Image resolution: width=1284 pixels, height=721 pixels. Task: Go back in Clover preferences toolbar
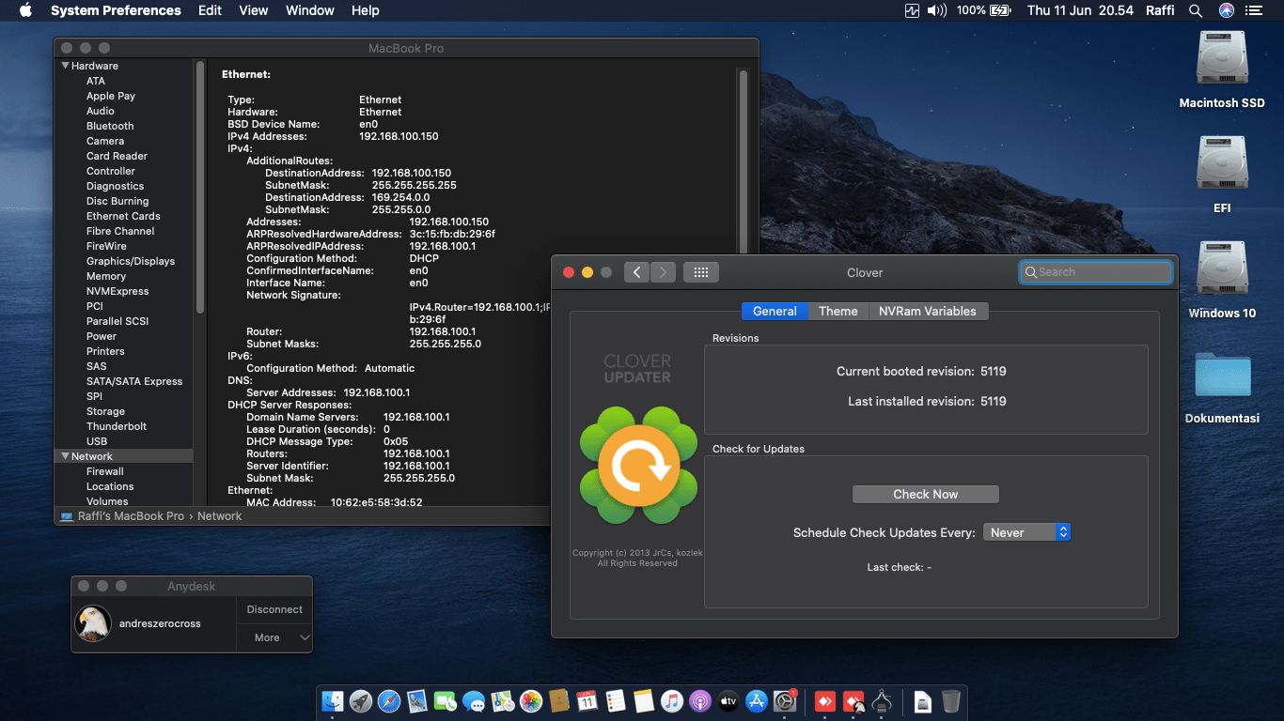[x=636, y=272]
